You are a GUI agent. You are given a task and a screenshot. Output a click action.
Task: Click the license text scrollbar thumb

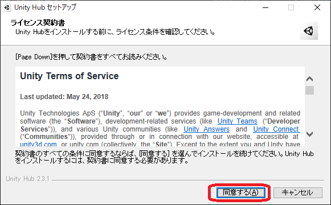(x=309, y=91)
